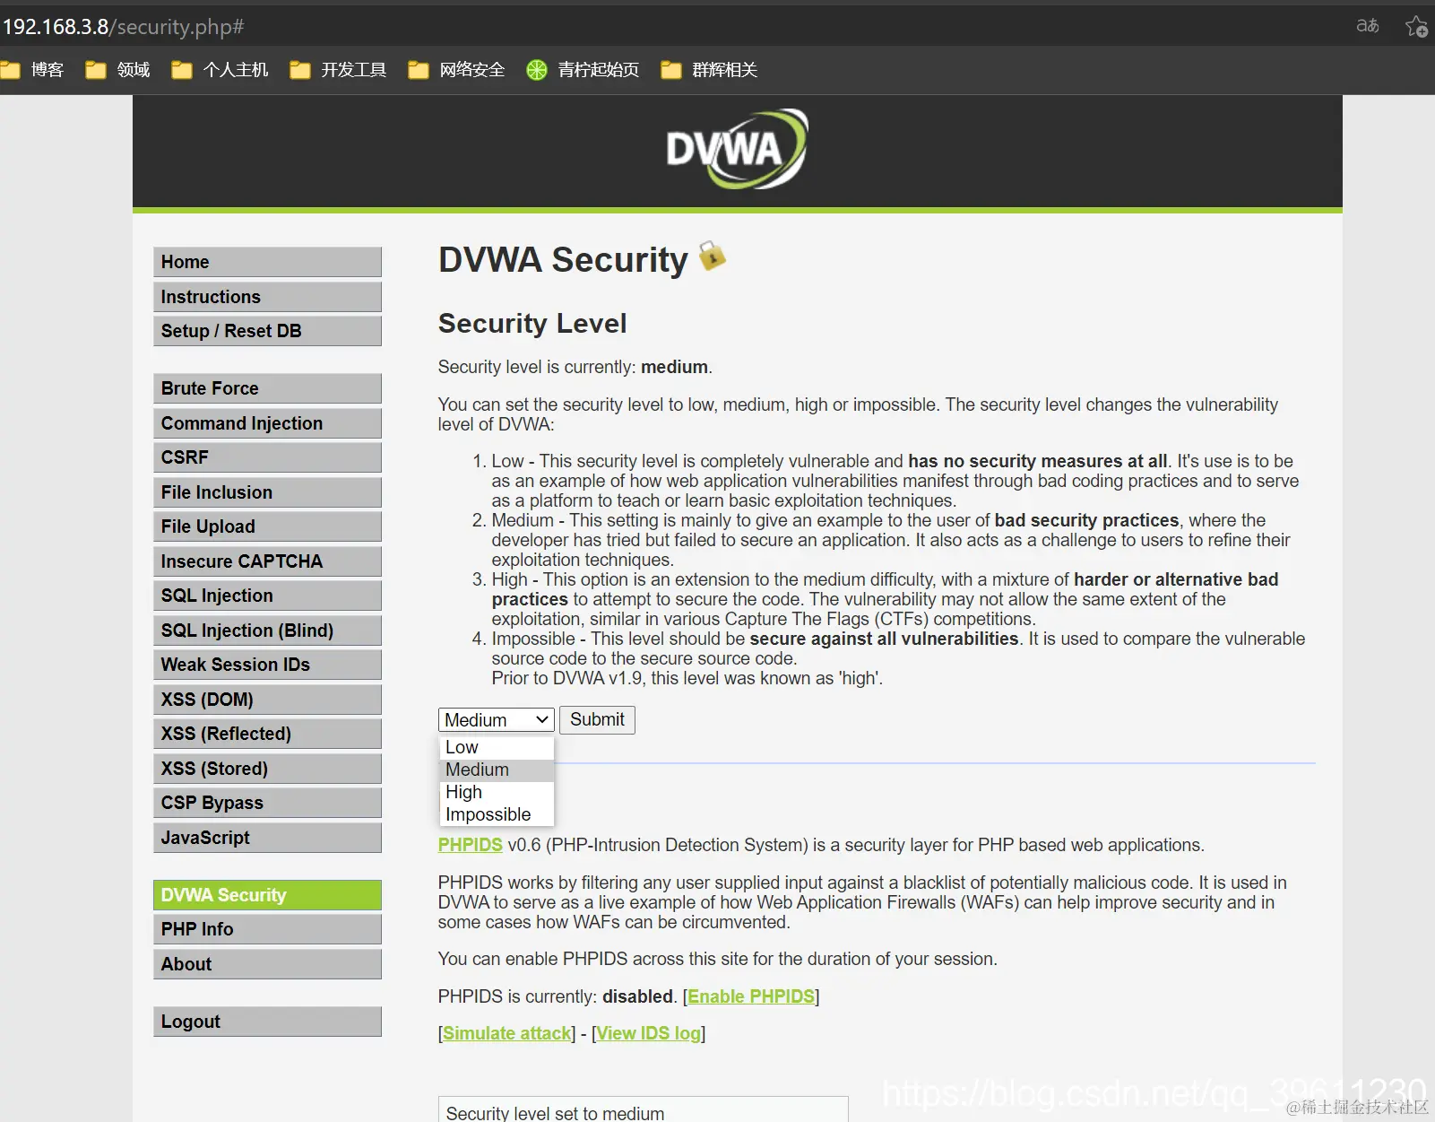This screenshot has height=1122, width=1435.
Task: Open the 群辉相关 bookmark folder
Action: click(x=710, y=70)
